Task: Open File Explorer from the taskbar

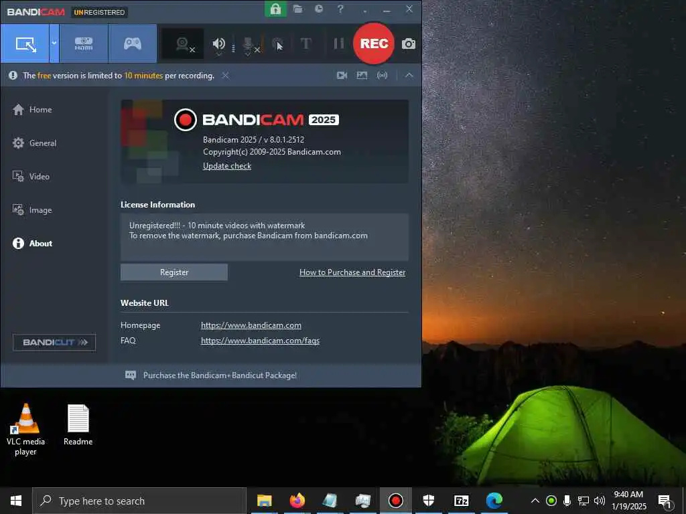Action: [264, 501]
